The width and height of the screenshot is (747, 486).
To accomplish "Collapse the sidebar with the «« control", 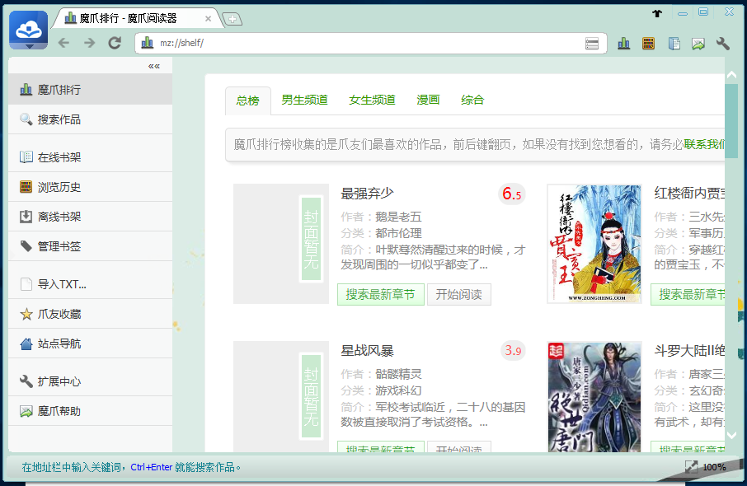I will [x=153, y=65].
